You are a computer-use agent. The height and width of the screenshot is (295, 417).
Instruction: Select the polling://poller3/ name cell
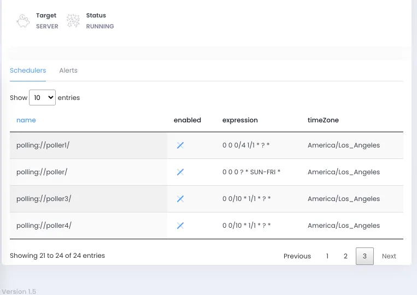pyautogui.click(x=89, y=199)
